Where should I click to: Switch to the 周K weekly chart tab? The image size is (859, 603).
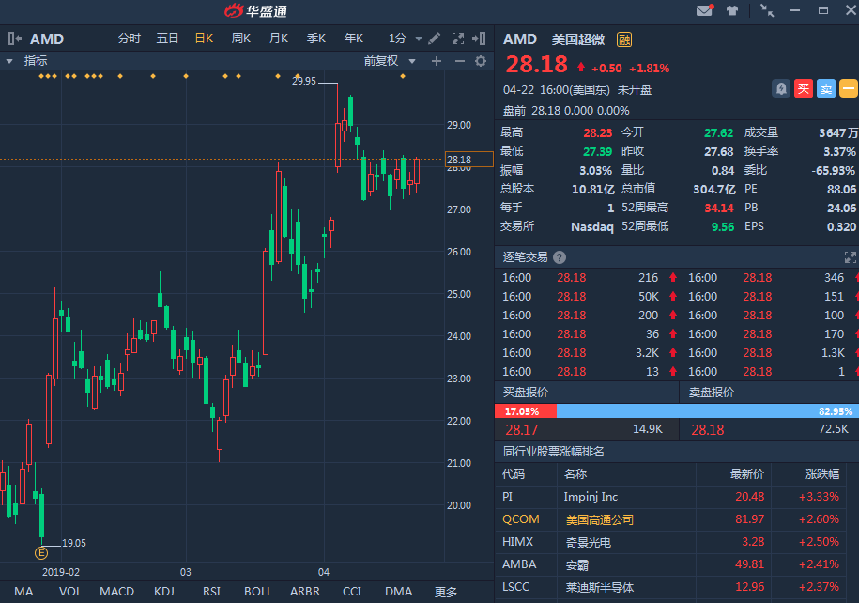tap(241, 39)
